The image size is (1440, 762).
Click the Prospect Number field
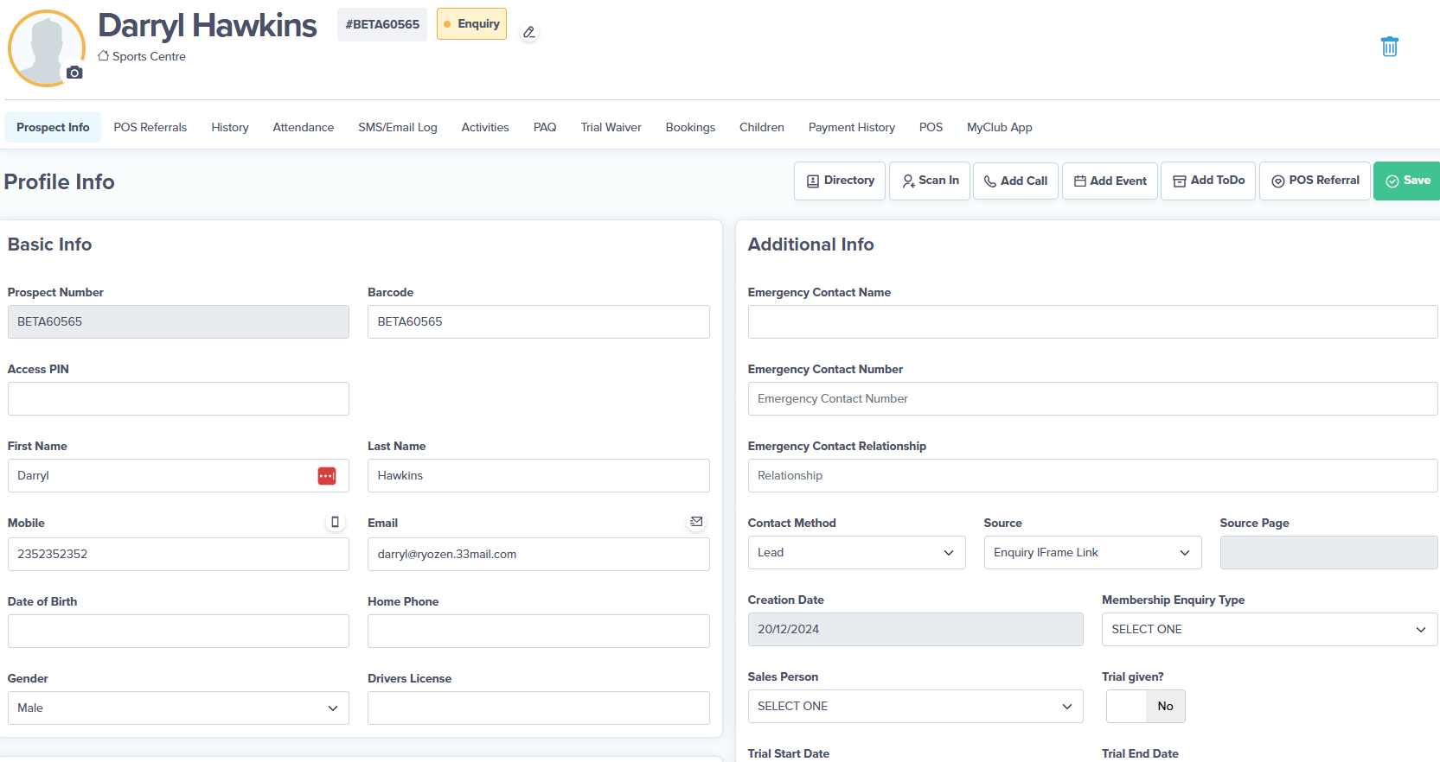pyautogui.click(x=178, y=322)
